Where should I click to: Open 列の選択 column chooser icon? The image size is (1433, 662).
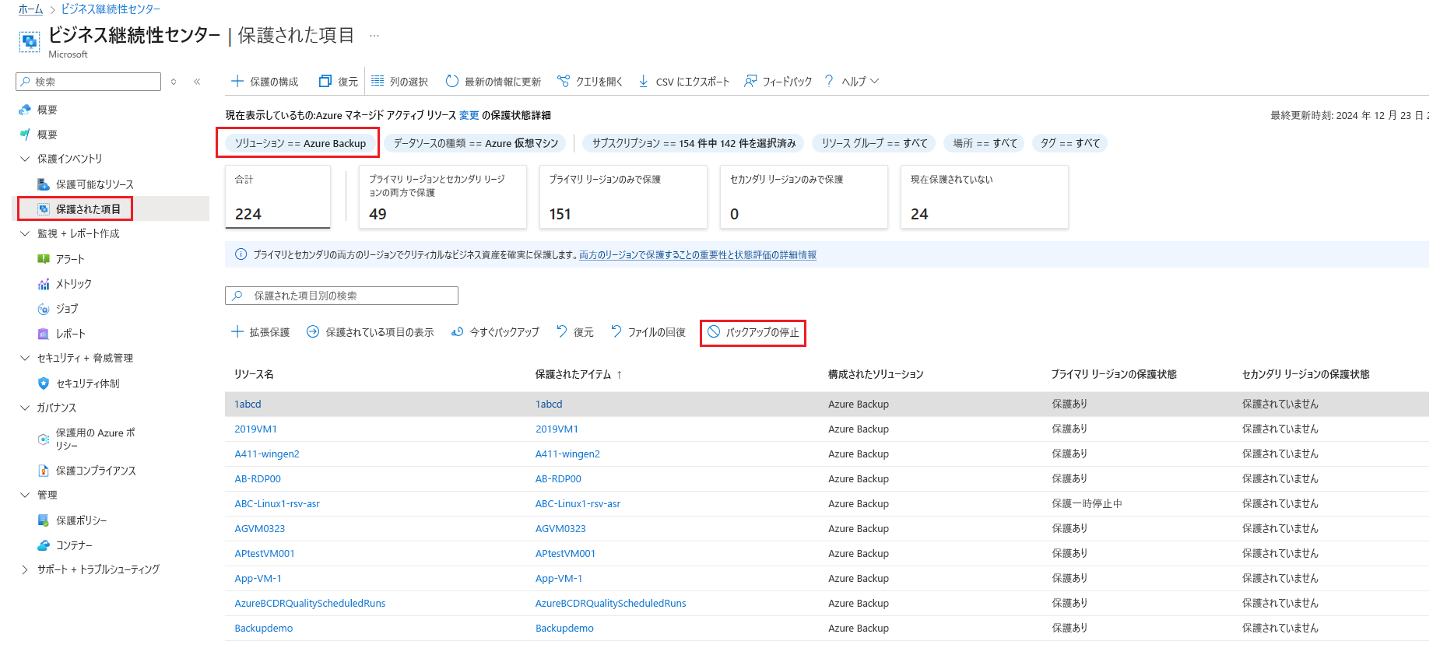pos(378,81)
